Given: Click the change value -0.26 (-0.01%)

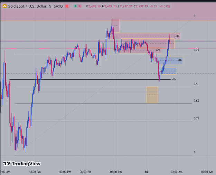Looking at the screenshot, I should coord(160,6).
